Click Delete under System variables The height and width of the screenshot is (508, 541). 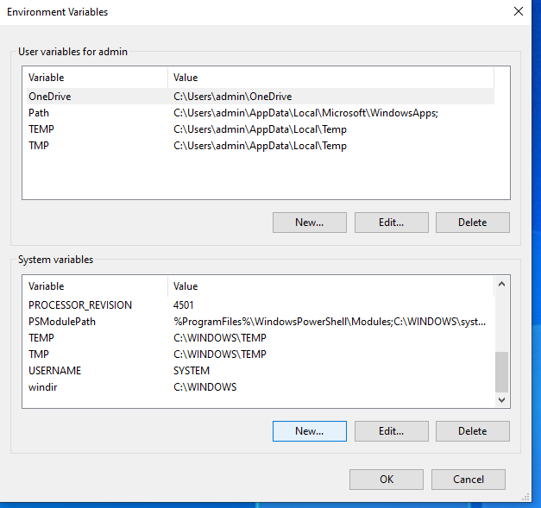[472, 431]
